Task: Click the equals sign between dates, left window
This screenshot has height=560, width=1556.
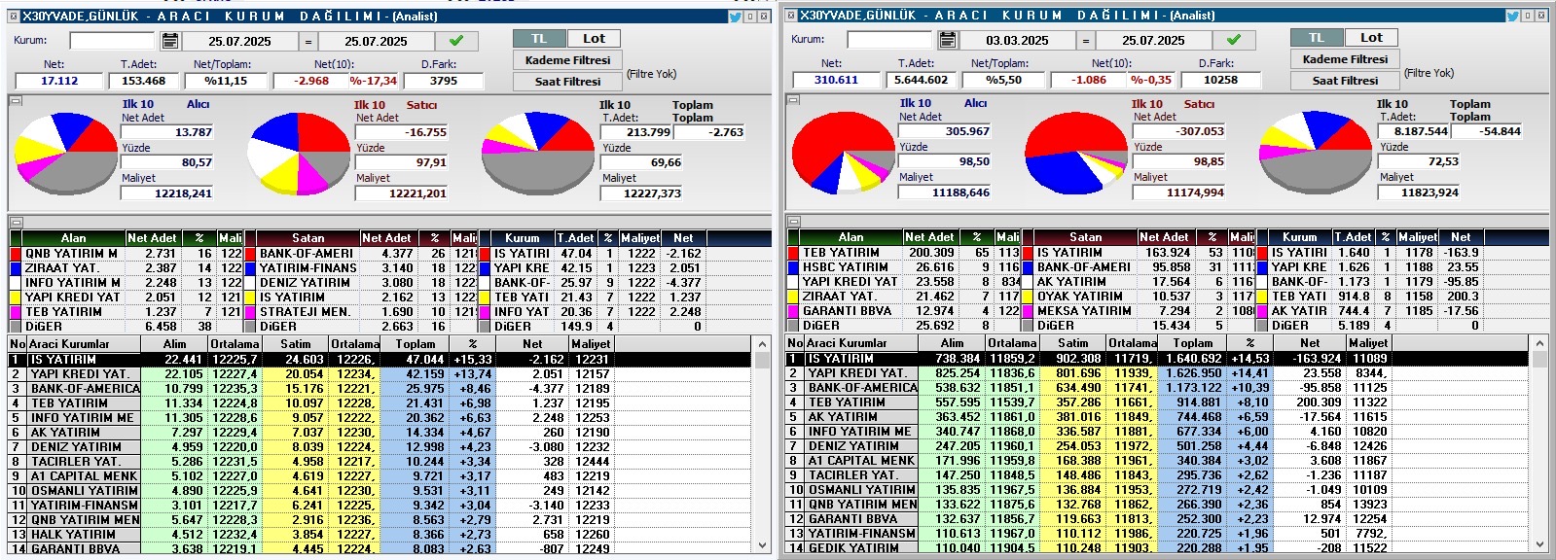Action: 308,41
